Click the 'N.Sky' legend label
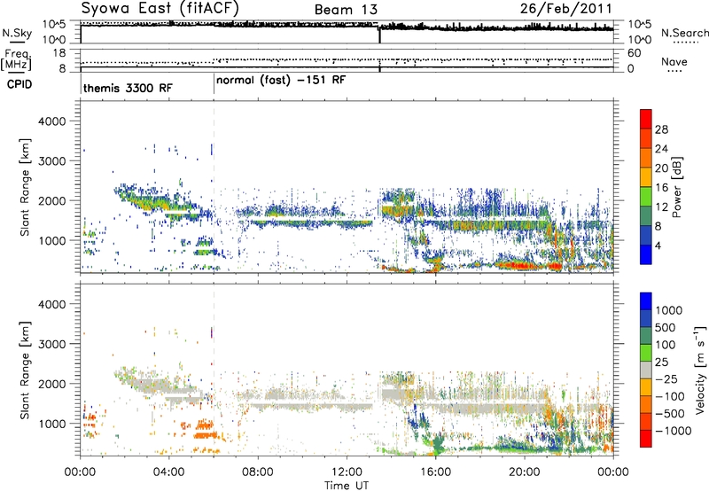Viewport: 709px width, 491px height. 17,33
